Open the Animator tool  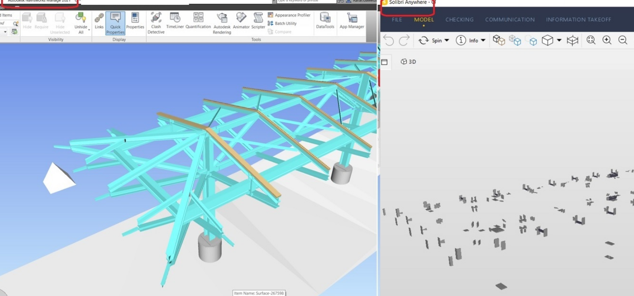click(241, 21)
